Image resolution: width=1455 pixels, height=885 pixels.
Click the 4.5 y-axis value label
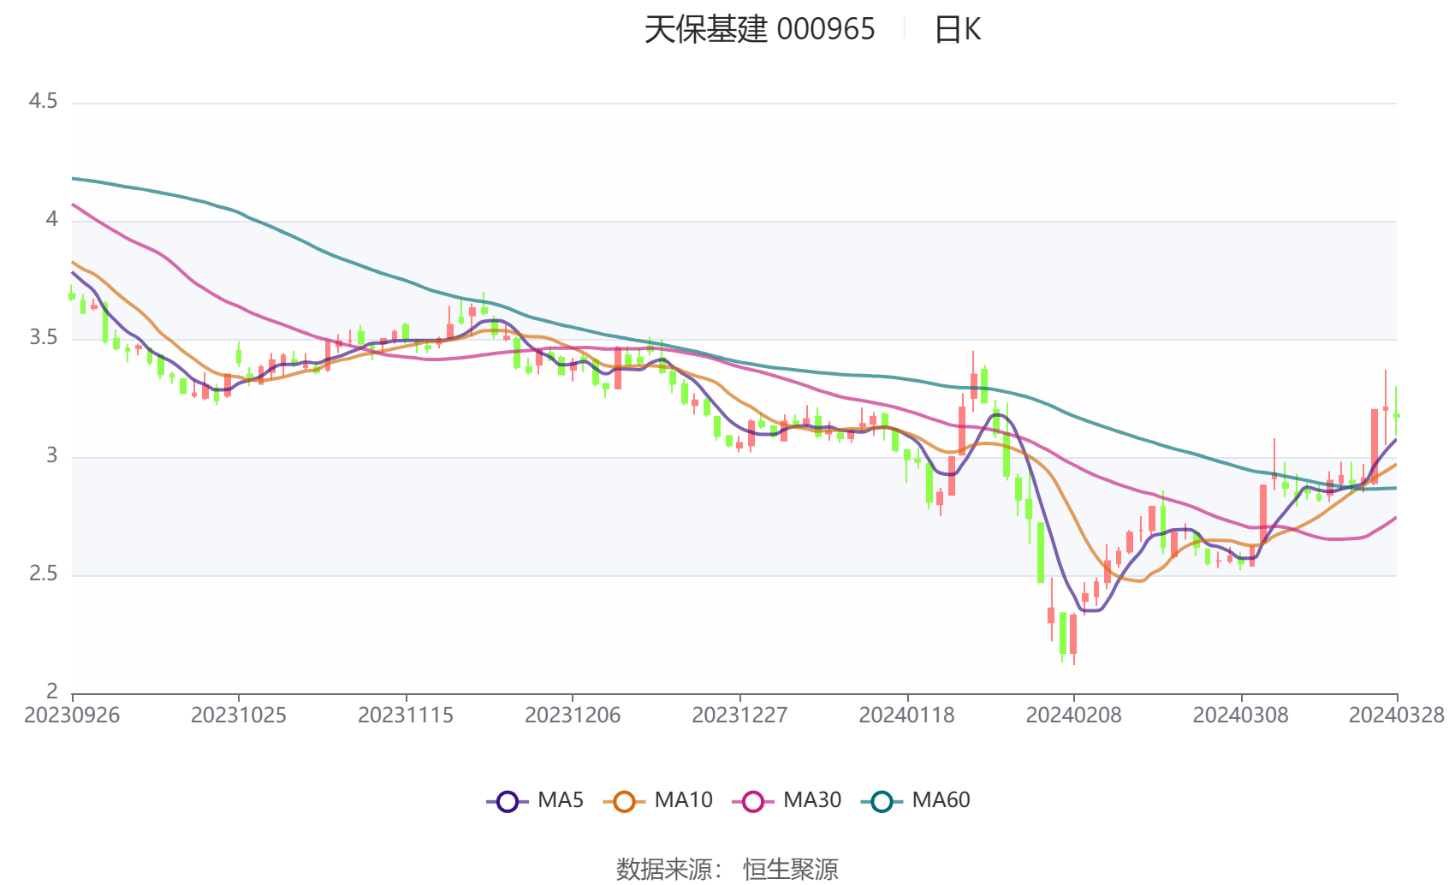(43, 102)
